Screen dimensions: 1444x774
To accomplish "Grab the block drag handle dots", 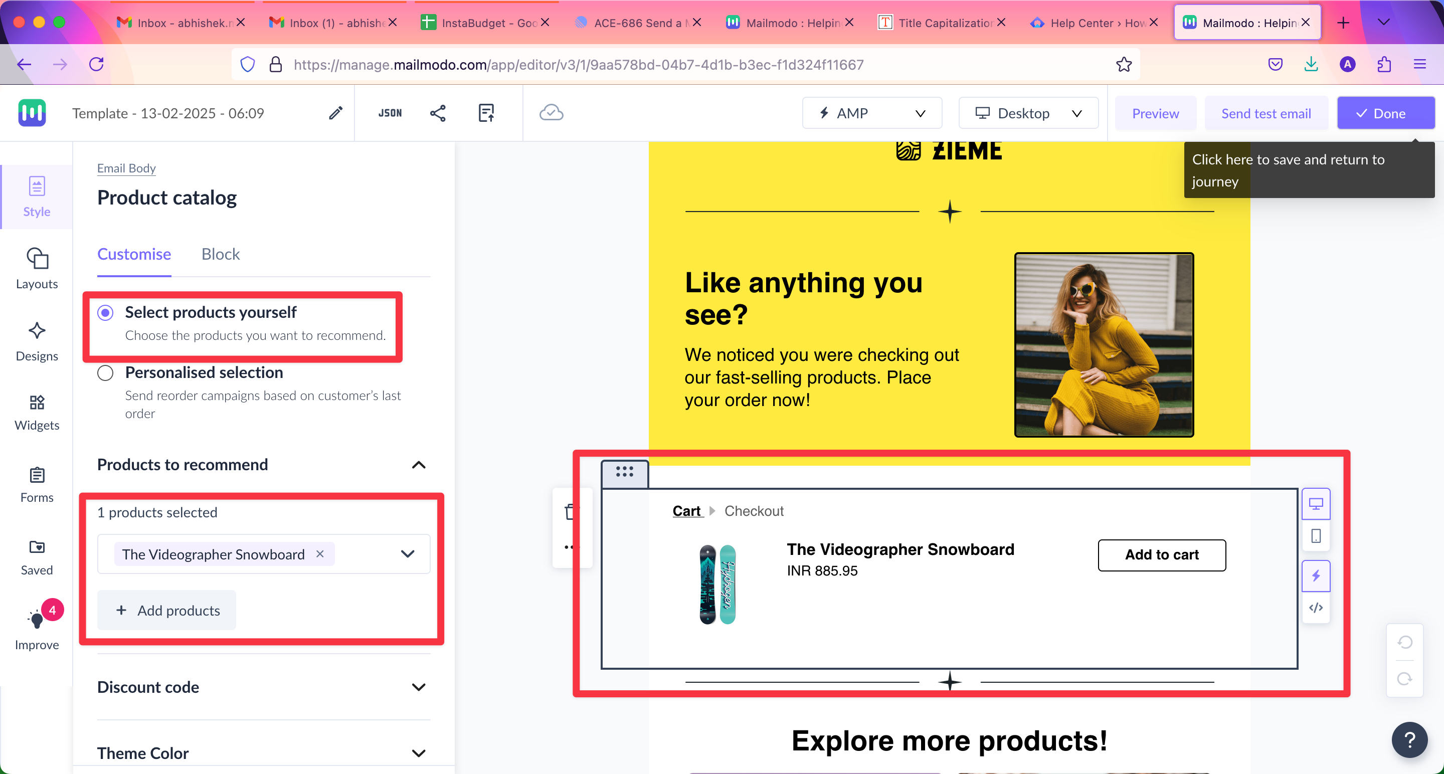I will [624, 472].
